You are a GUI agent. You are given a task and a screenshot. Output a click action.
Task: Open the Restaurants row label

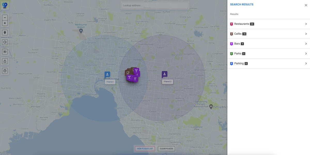point(242,24)
